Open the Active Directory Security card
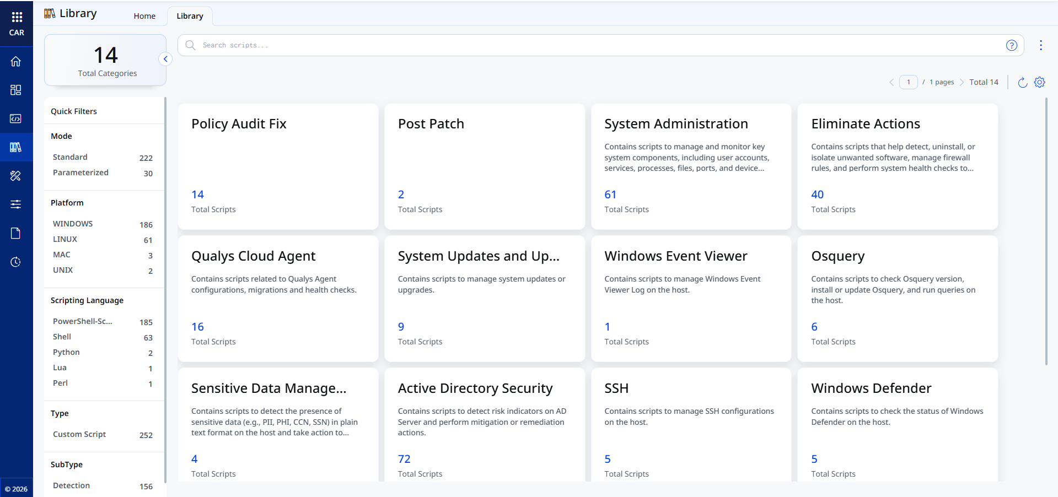Screen dimensions: 1058x497 [485, 425]
